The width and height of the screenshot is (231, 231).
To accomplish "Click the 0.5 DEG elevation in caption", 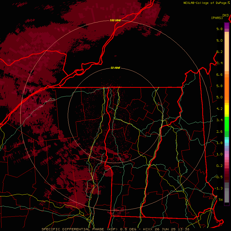I will click(128, 229).
